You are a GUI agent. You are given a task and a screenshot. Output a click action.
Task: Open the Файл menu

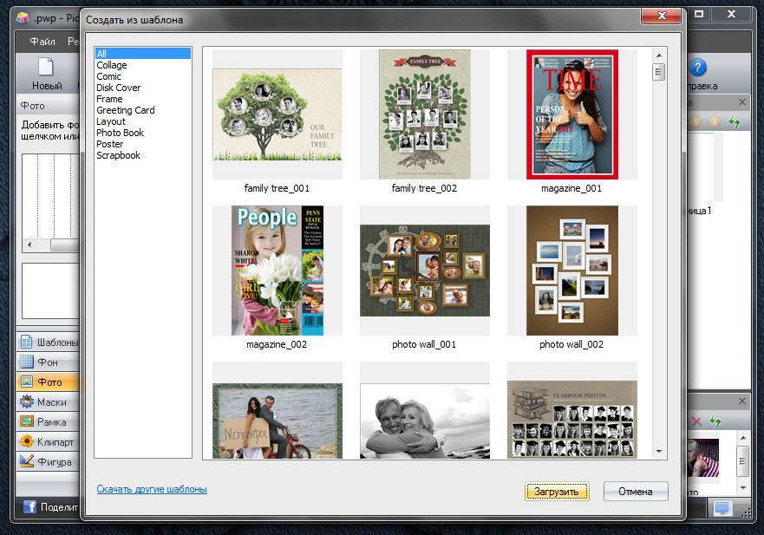(42, 41)
